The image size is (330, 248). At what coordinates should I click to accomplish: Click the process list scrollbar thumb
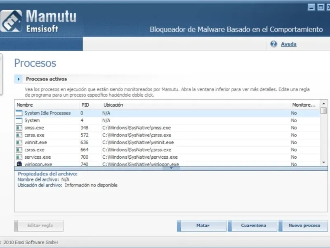(324, 110)
